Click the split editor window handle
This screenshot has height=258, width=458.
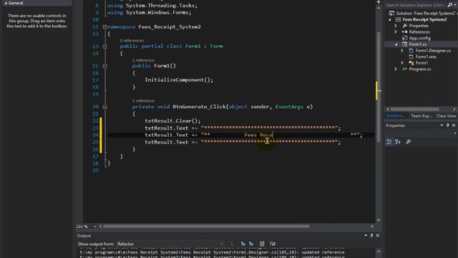(x=379, y=2)
